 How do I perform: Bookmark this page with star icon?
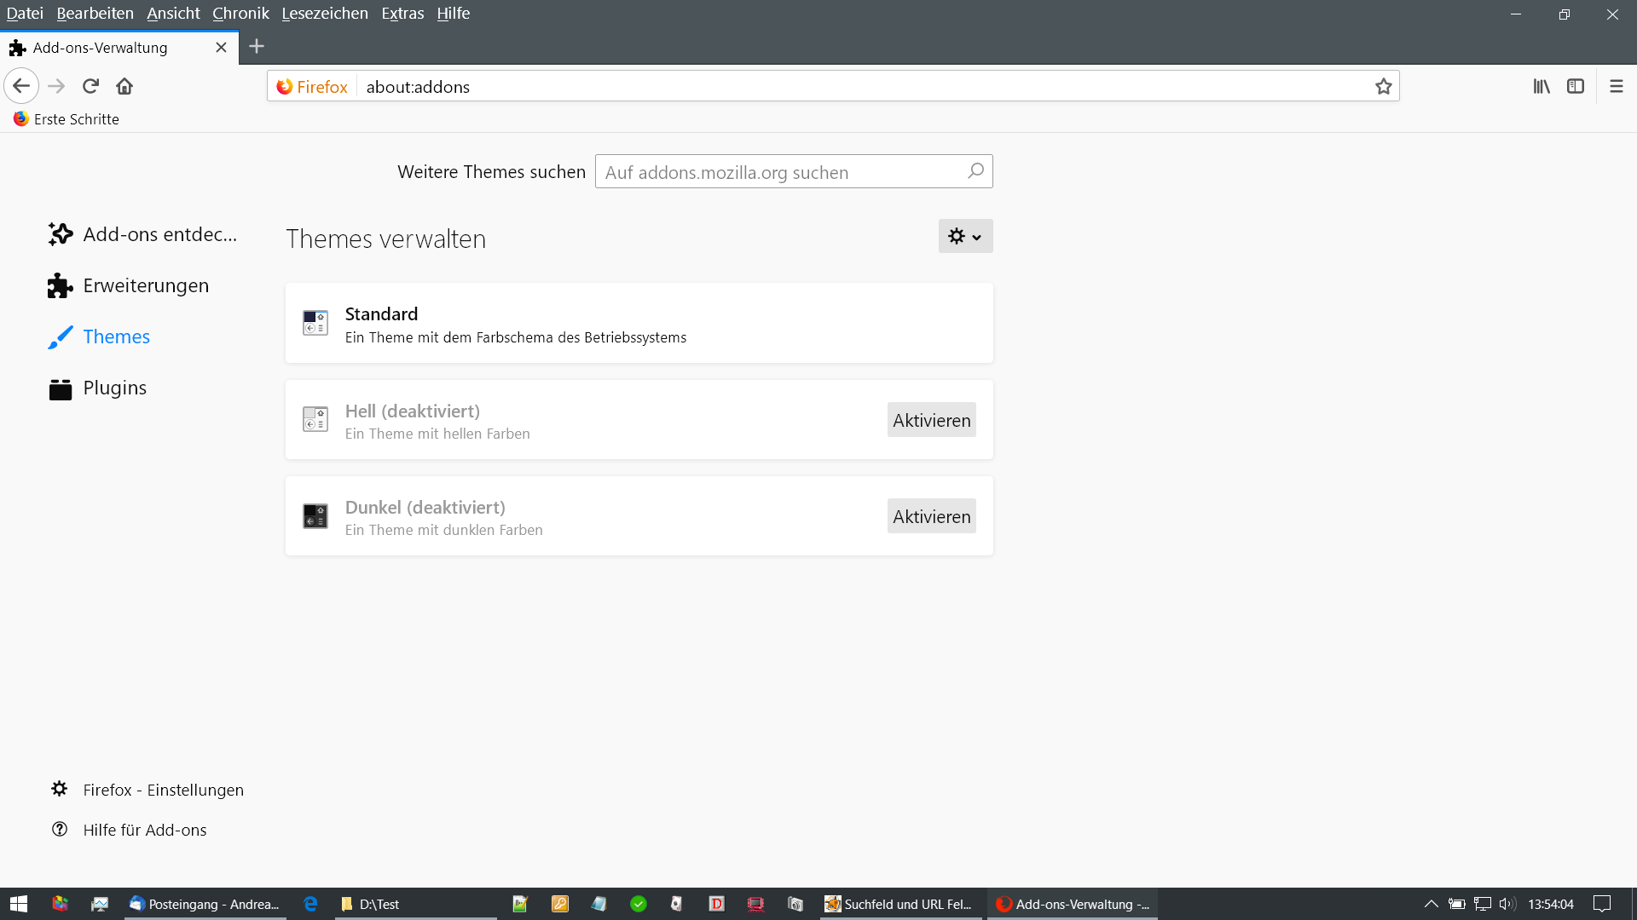[x=1383, y=86]
